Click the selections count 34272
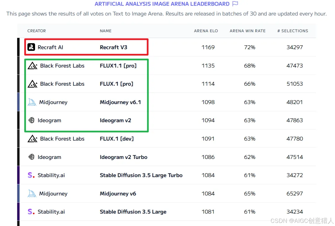 pyautogui.click(x=295, y=175)
